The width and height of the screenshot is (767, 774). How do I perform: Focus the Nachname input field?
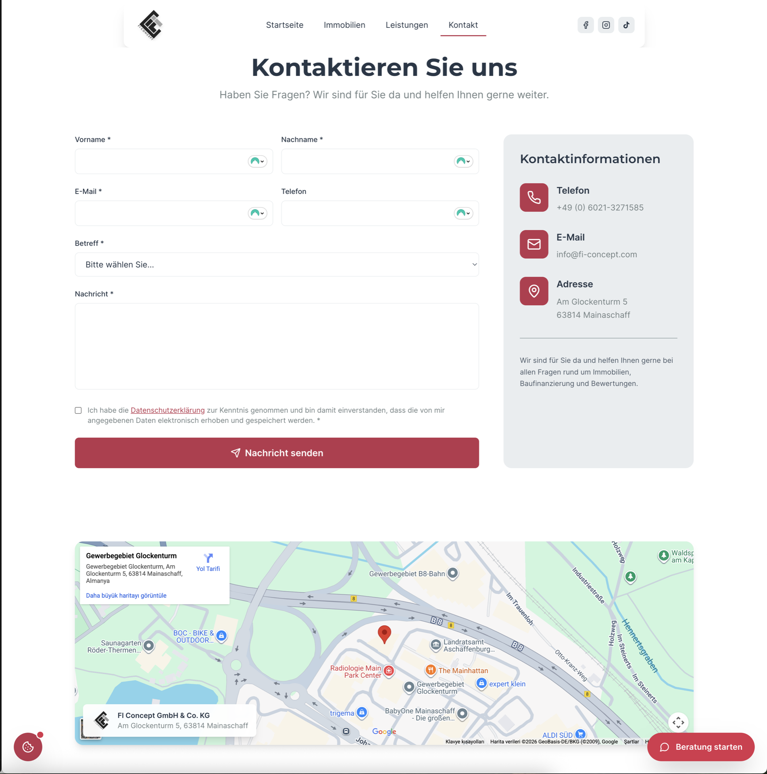[380, 161]
